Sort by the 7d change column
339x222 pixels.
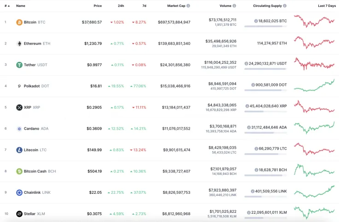[x=144, y=6]
